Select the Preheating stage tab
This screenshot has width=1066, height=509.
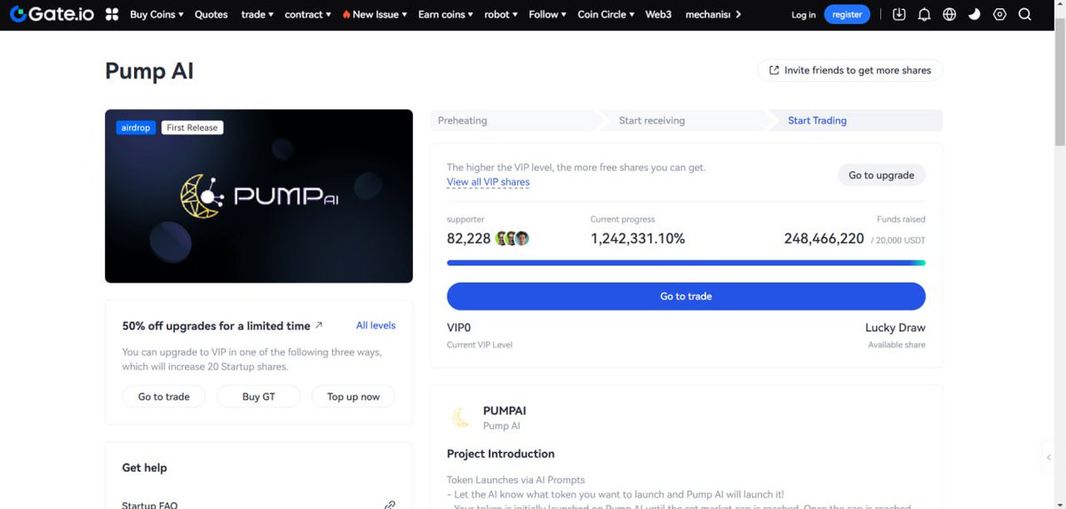click(515, 121)
